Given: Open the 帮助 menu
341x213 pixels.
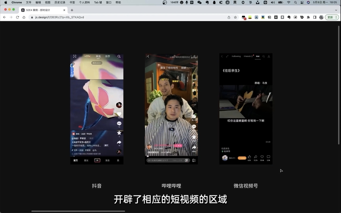Looking at the screenshot, I should [x=118, y=2].
